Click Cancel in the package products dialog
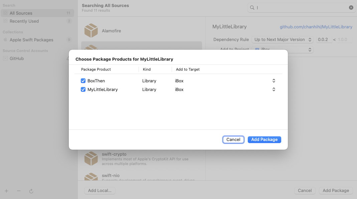Viewport: 357px width, 199px height. click(x=233, y=139)
